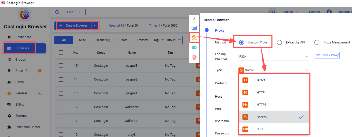
Task: Tick the select-all checkbox in table header
Action: tap(61, 53)
